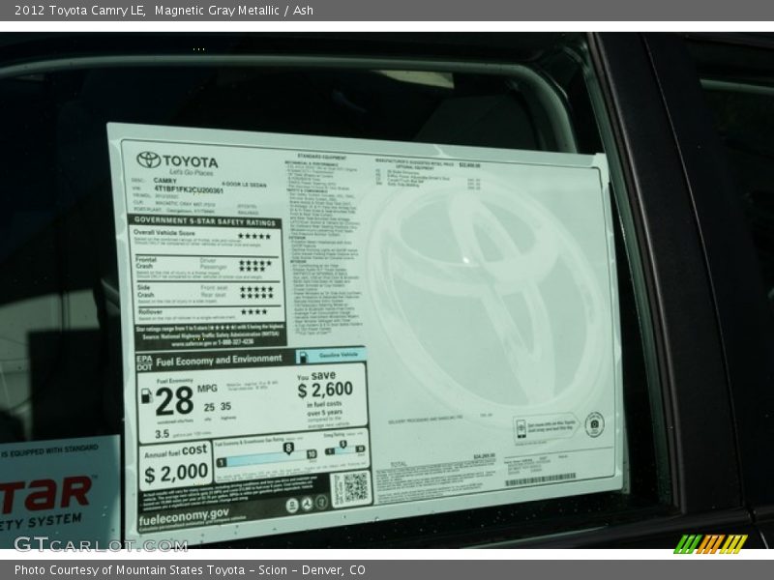The width and height of the screenshot is (774, 580).
Task: Toggle the Side Crash front seat stars
Action: pos(253,288)
